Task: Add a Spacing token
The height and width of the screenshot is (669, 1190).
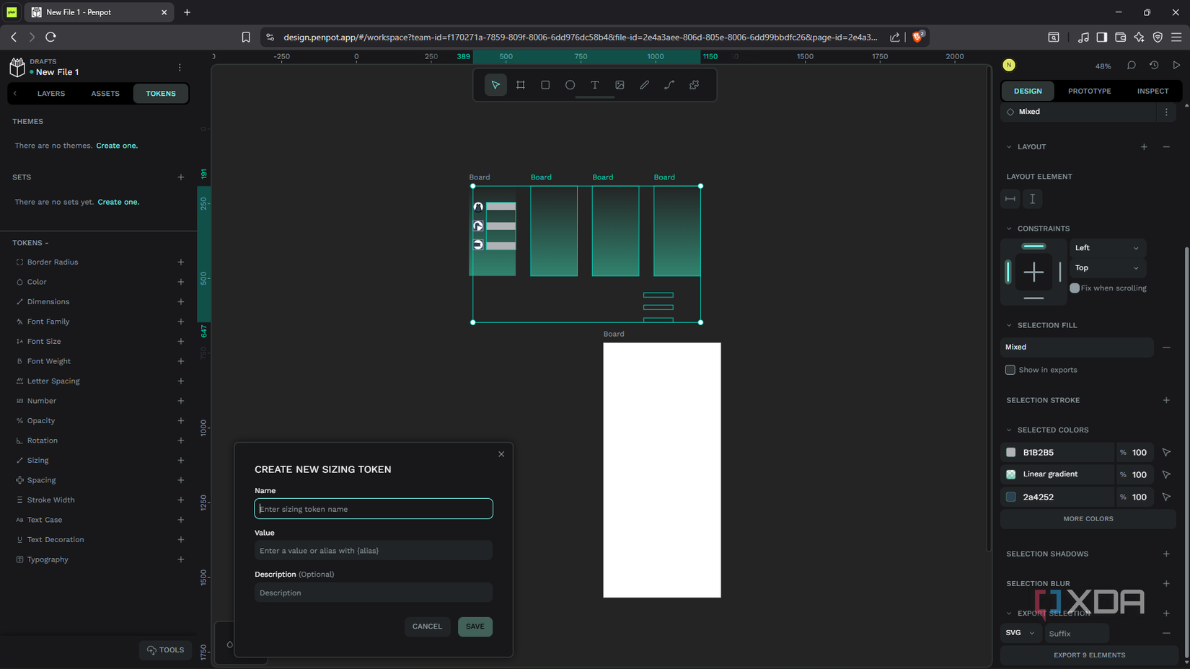Action: click(181, 480)
